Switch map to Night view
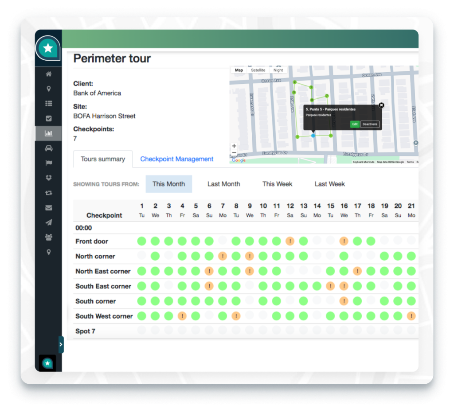This screenshot has height=409, width=454. 278,70
